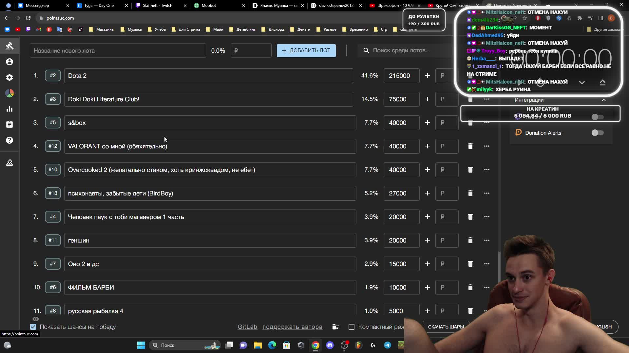Open Telegram from the taskbar
This screenshot has height=353, width=629.
[x=387, y=345]
